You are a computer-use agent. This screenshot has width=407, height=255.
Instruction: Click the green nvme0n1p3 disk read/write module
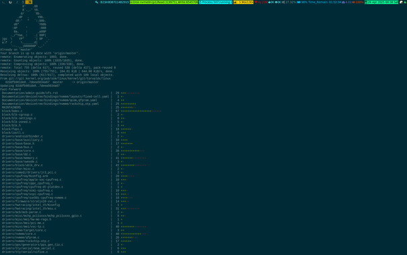164,2
